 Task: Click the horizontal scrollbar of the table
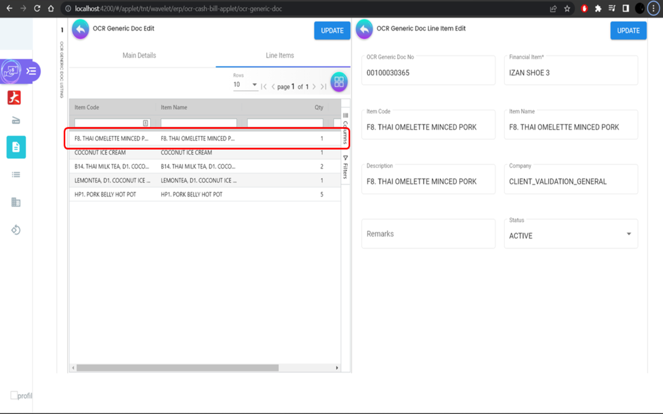point(177,368)
